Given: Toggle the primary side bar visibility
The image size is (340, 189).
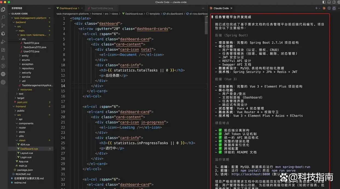Looking at the screenshot, I should pos(324,2).
